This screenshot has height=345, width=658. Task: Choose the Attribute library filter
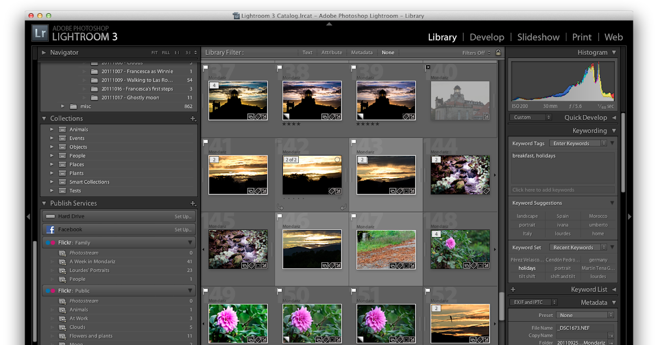coord(332,53)
